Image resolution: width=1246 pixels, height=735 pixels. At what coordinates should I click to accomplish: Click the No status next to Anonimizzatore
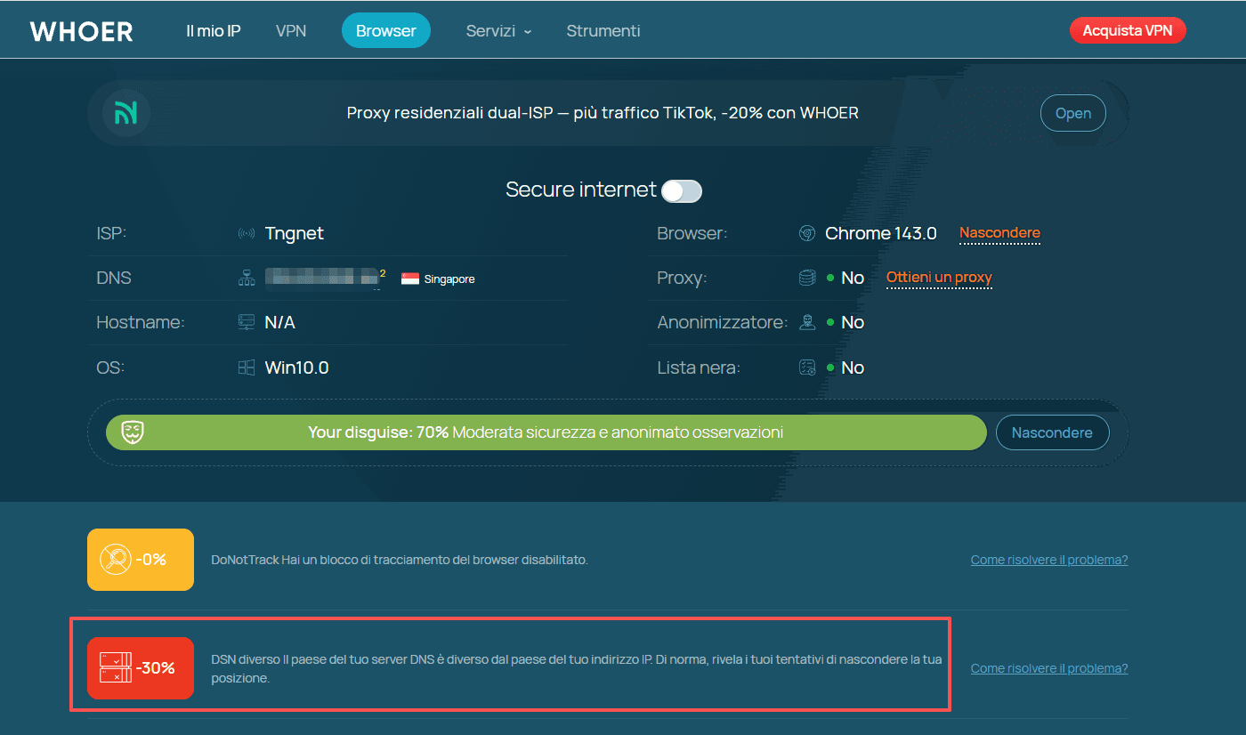tap(853, 323)
